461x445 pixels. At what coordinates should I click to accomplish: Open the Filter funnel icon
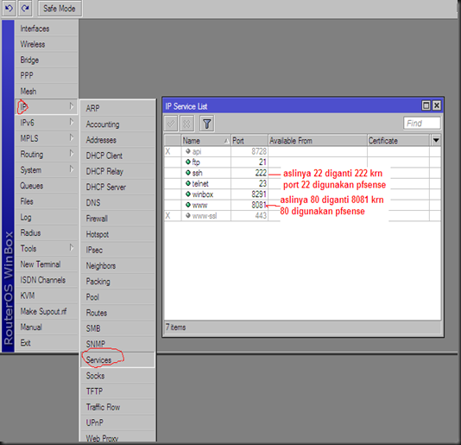pyautogui.click(x=207, y=124)
